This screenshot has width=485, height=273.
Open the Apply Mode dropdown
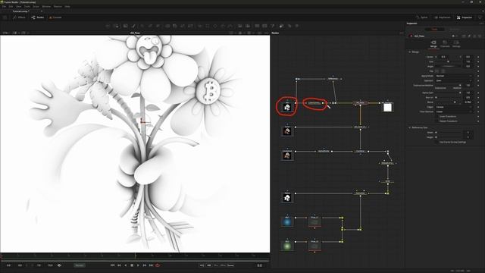click(454, 76)
